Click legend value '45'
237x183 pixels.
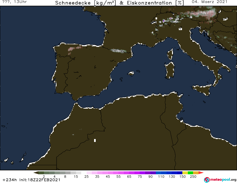point(108,177)
